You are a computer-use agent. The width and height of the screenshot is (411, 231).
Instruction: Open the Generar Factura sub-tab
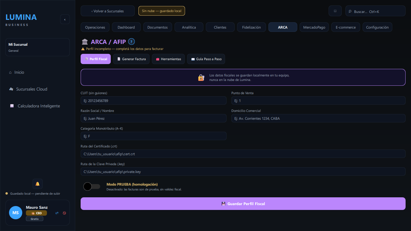tap(131, 59)
